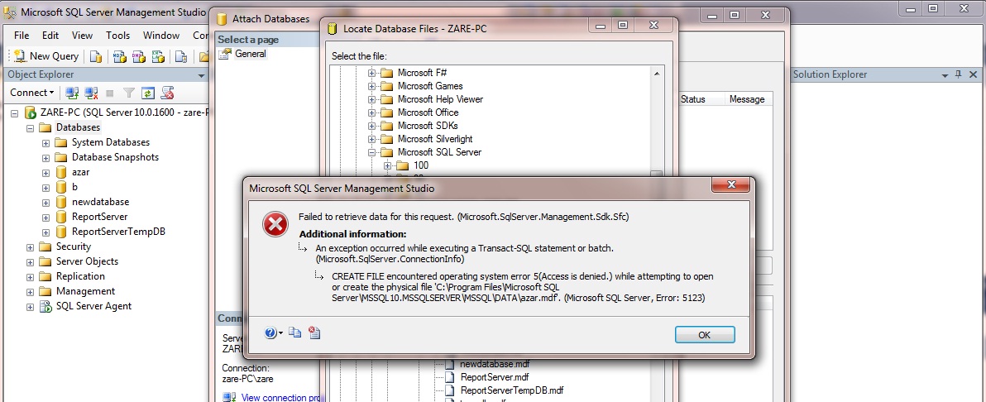Click the New Query toolbar button
The width and height of the screenshot is (986, 402).
[46, 56]
